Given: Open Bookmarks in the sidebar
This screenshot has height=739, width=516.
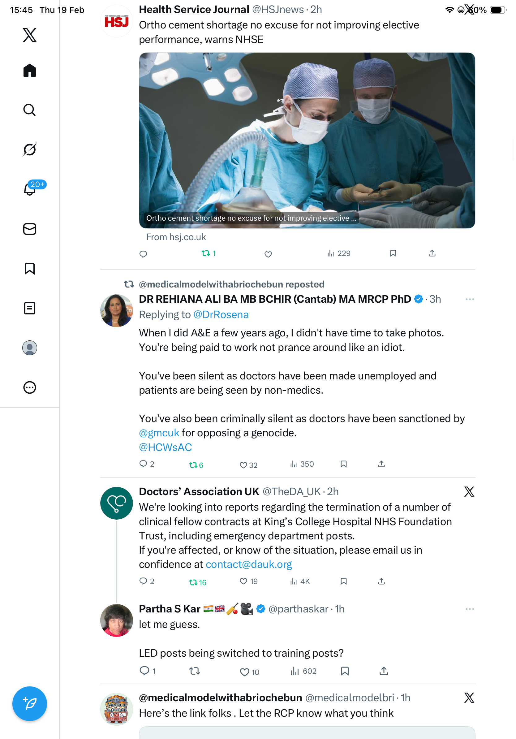Looking at the screenshot, I should (x=30, y=269).
